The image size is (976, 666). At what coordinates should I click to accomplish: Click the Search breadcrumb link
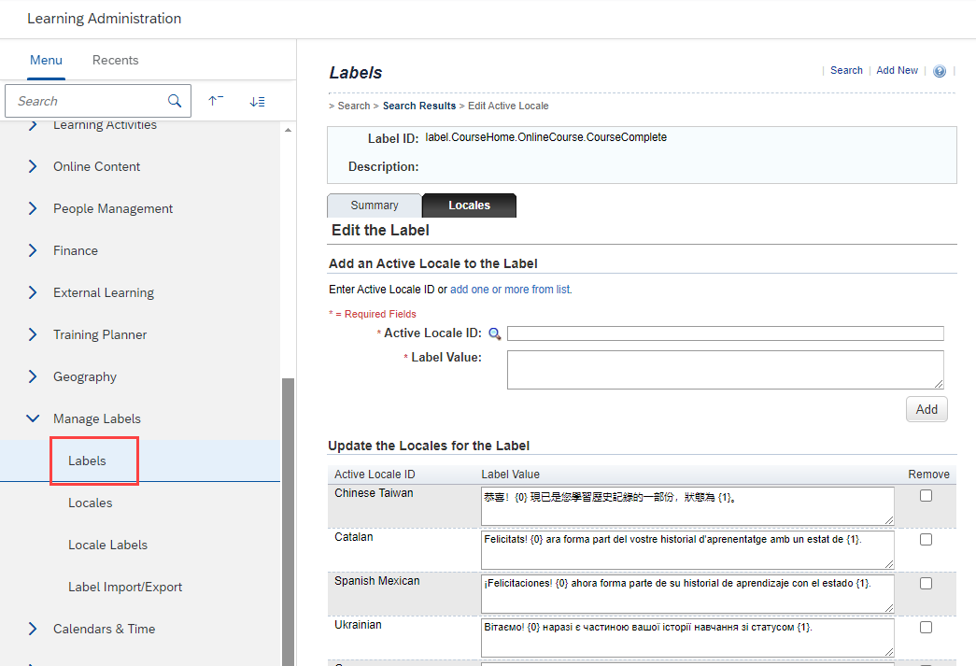[x=354, y=106]
